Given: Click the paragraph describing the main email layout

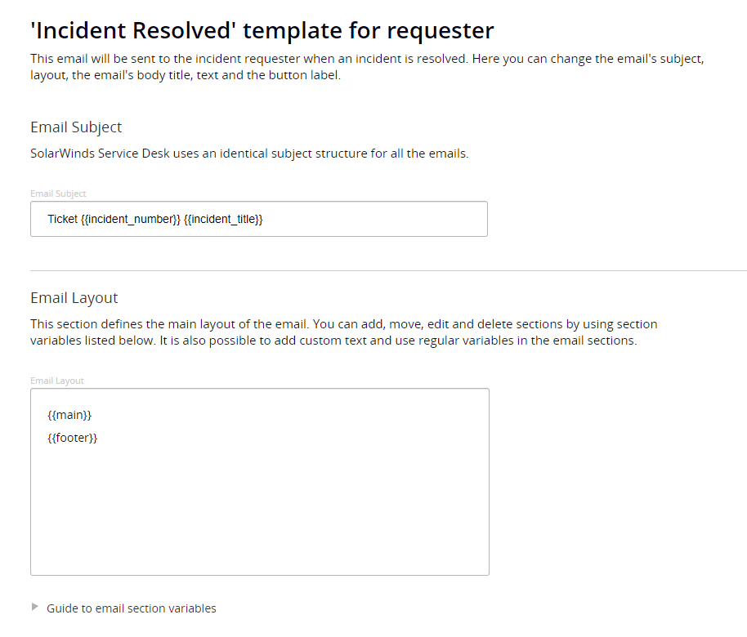Looking at the screenshot, I should coord(344,332).
